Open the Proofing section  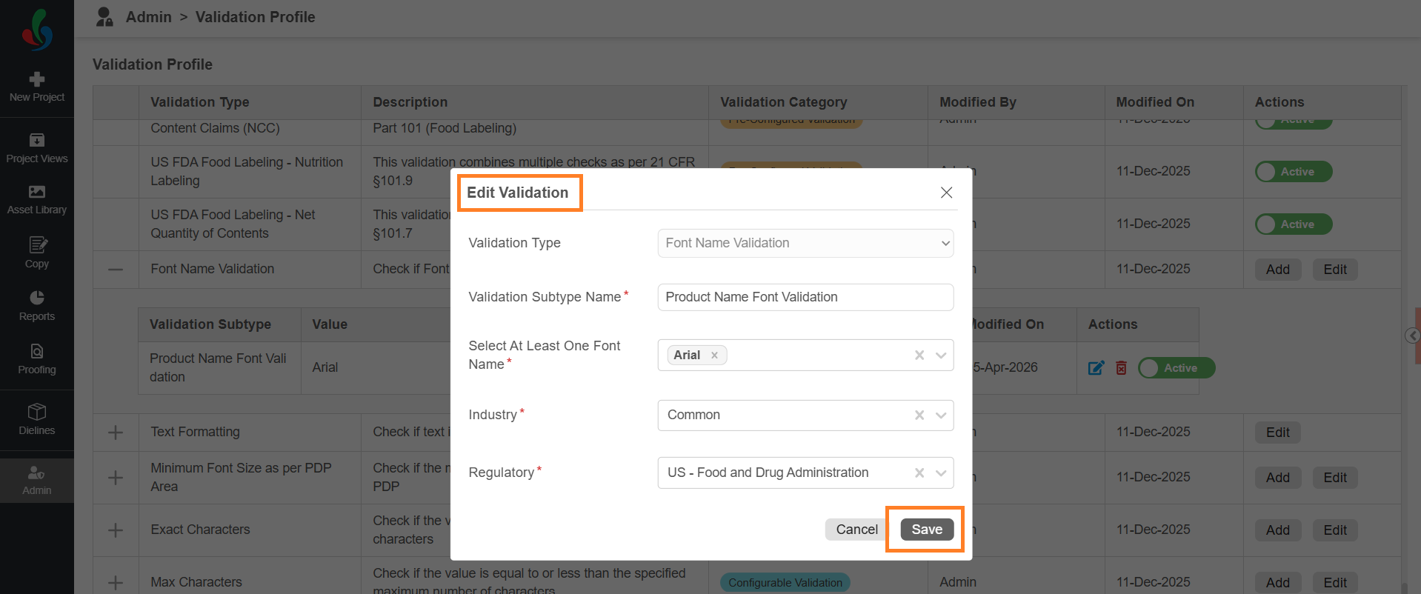(x=36, y=358)
